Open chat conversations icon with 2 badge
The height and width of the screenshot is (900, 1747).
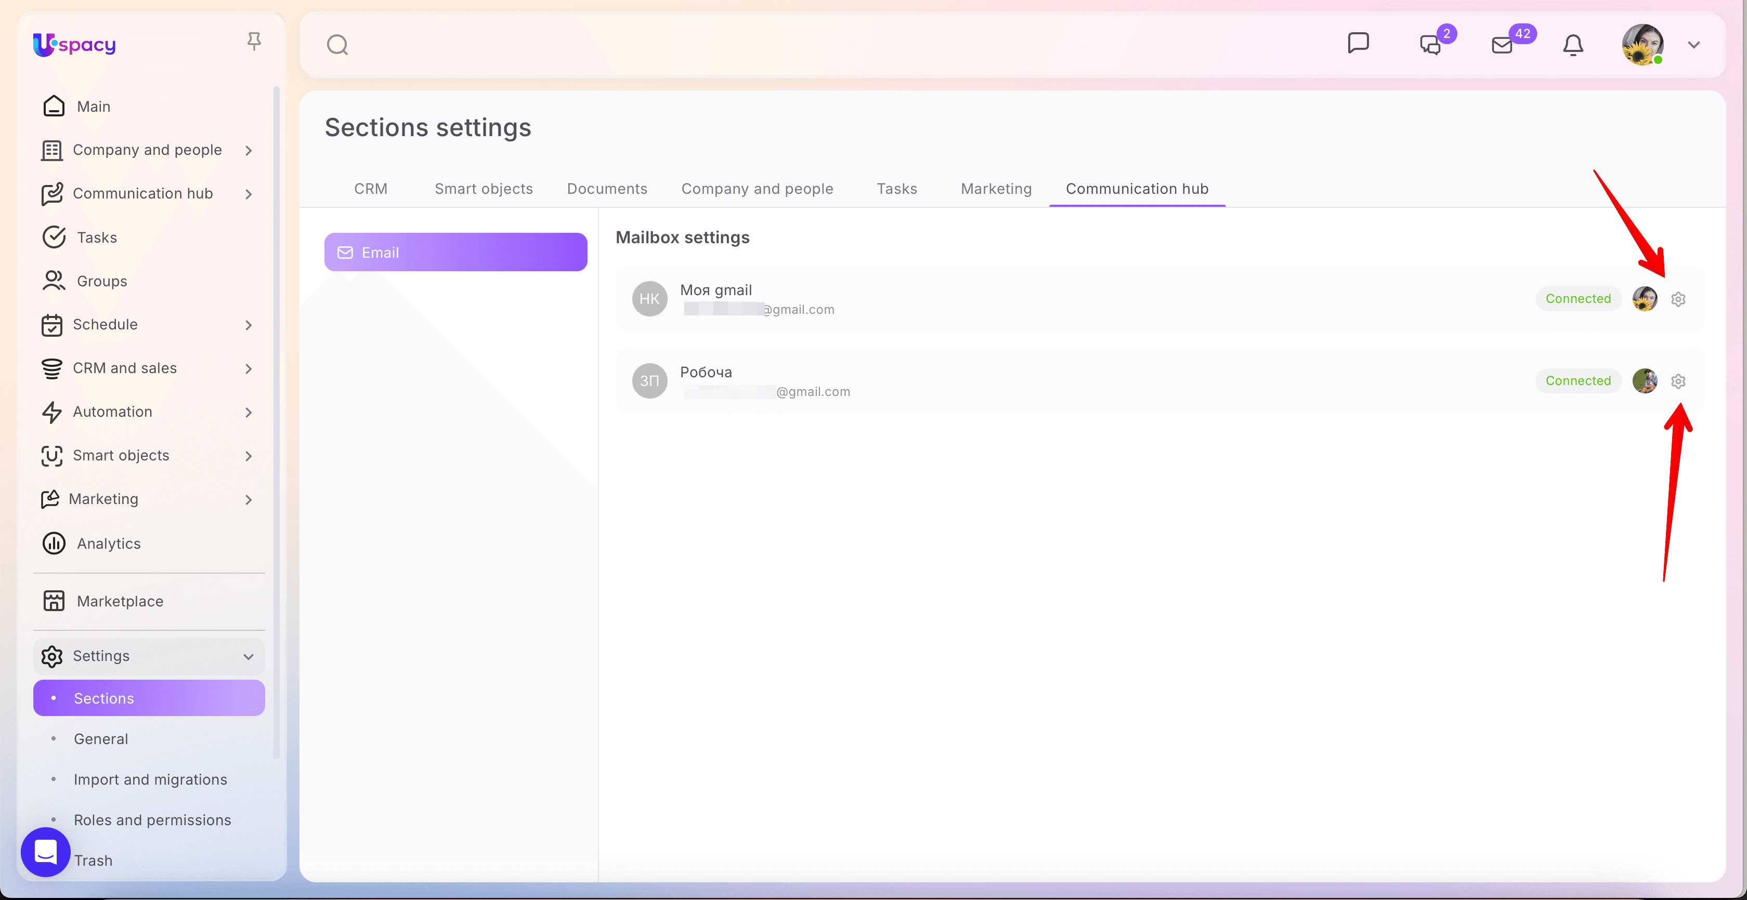tap(1430, 45)
